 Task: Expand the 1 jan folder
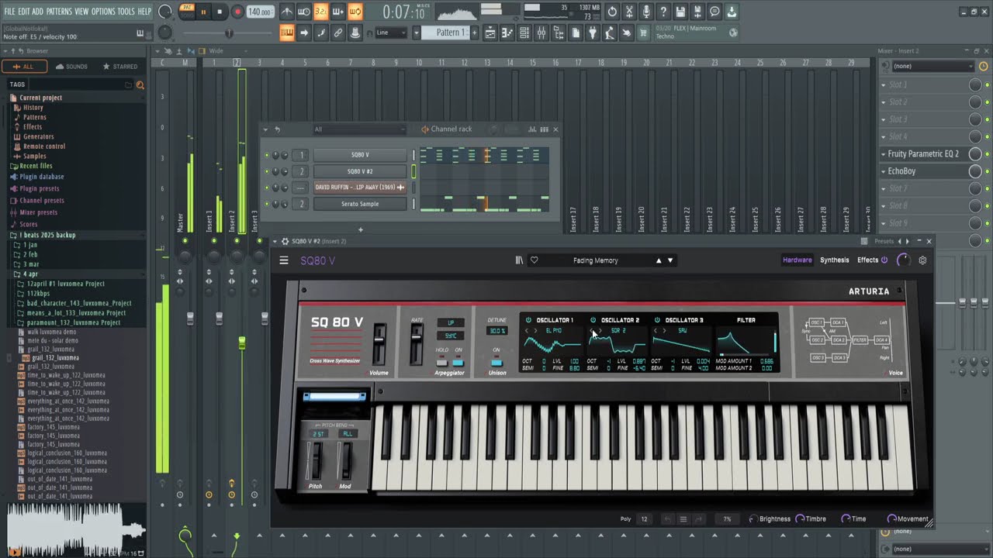coord(29,245)
